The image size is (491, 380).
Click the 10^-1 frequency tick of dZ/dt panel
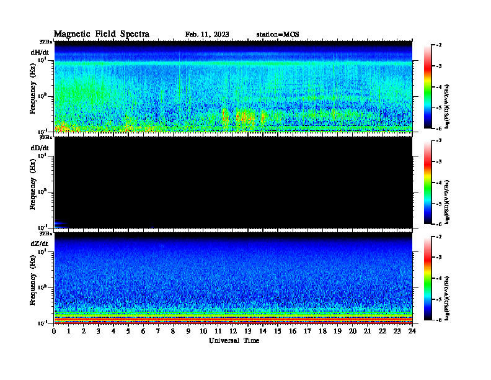pos(42,323)
